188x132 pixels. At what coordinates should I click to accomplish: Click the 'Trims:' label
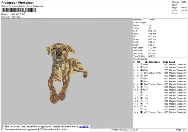click(x=136, y=28)
